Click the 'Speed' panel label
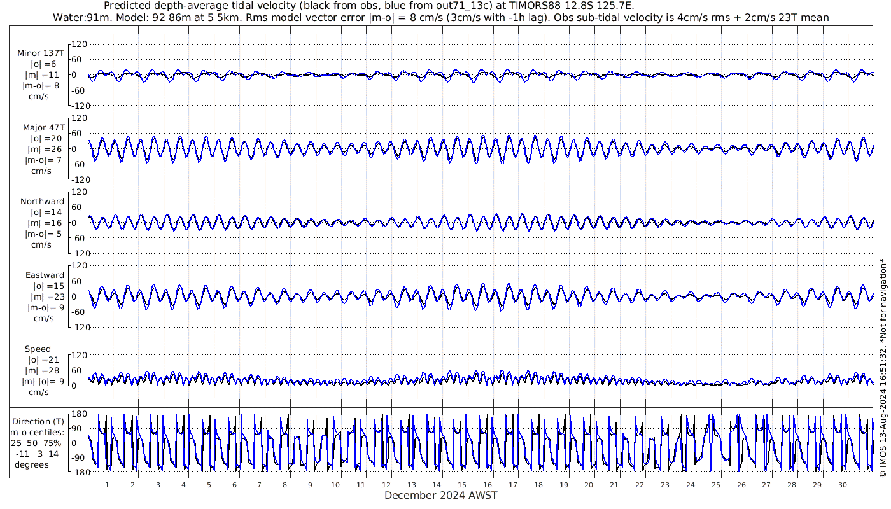Image resolution: width=891 pixels, height=509 pixels. coord(38,349)
